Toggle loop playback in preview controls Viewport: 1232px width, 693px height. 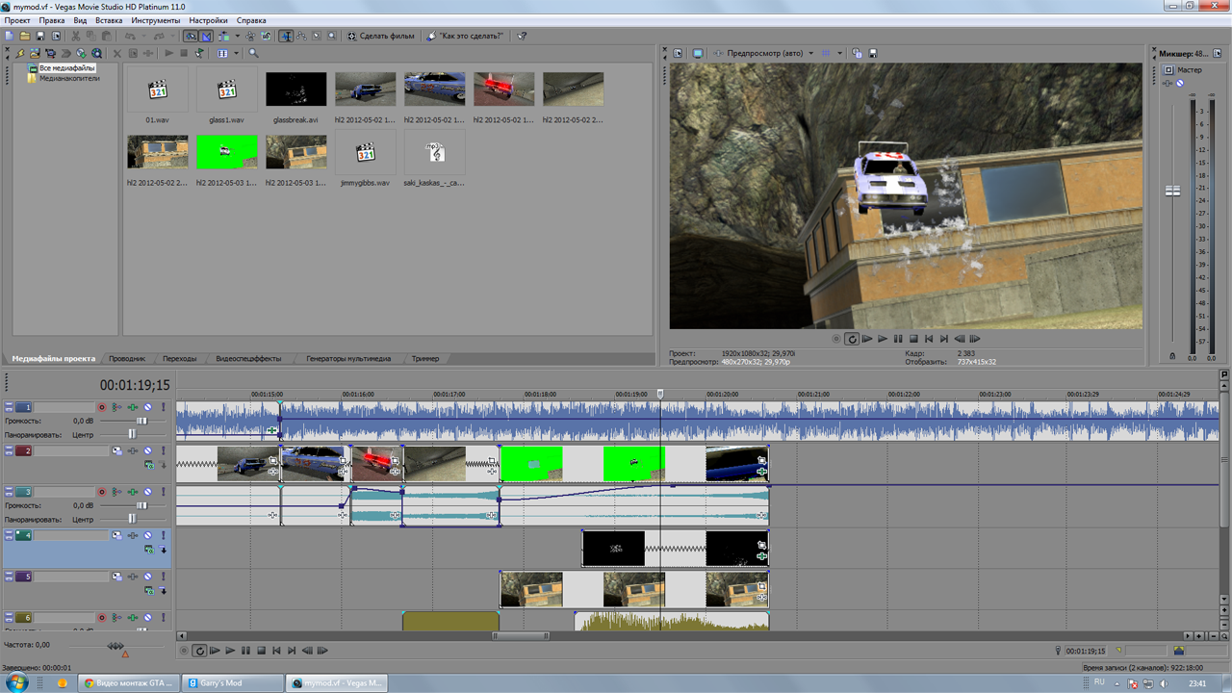pos(852,339)
